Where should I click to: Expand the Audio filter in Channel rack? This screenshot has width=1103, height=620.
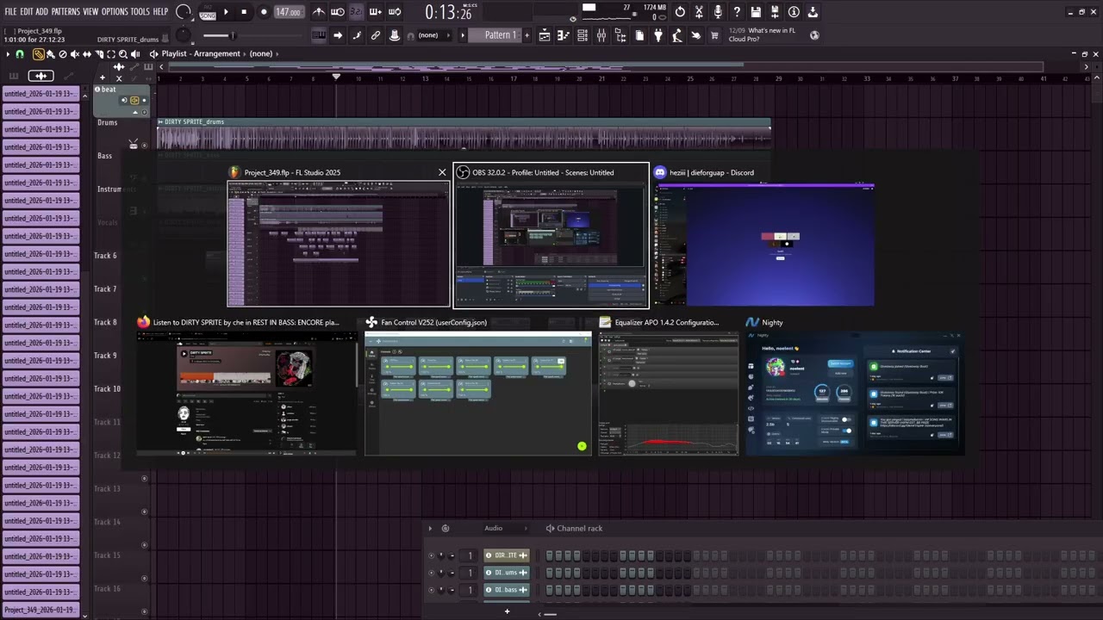493,528
